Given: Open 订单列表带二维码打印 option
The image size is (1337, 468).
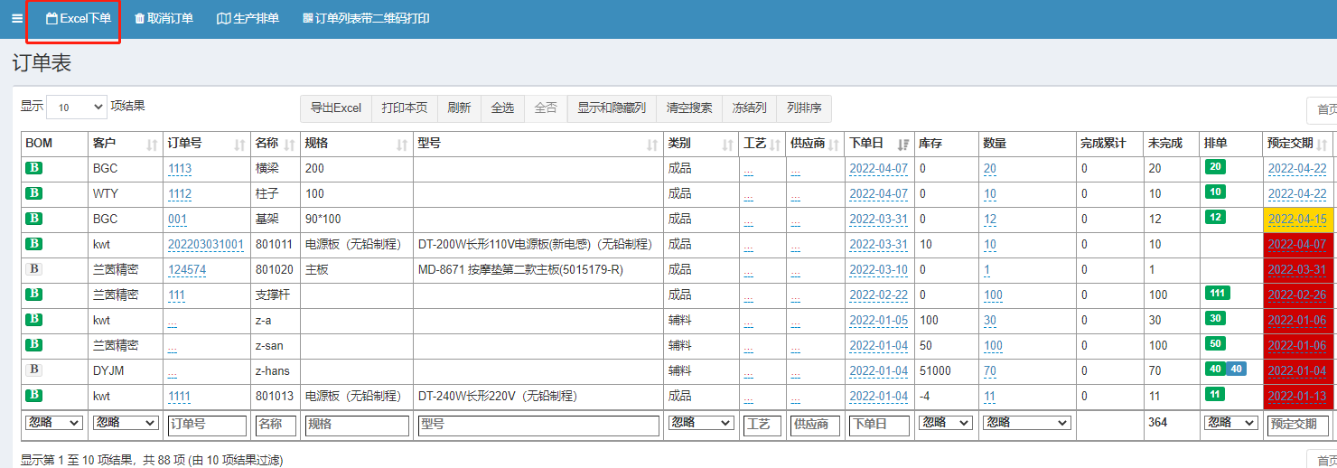Looking at the screenshot, I should tap(366, 18).
